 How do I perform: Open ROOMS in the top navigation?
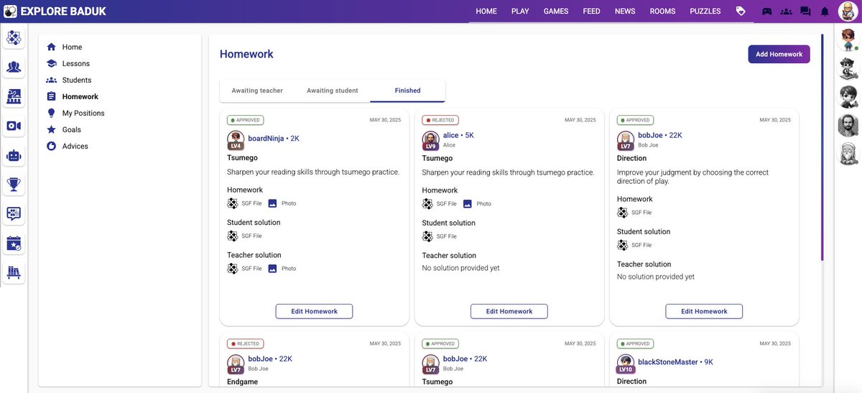[662, 11]
